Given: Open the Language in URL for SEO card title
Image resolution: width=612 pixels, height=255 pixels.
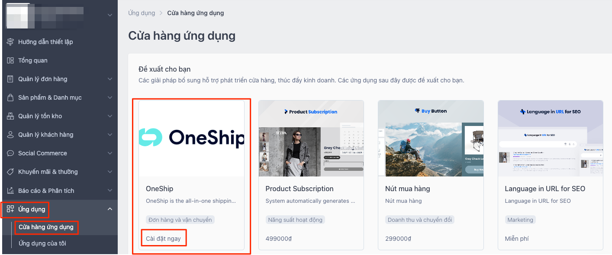Looking at the screenshot, I should 545,189.
